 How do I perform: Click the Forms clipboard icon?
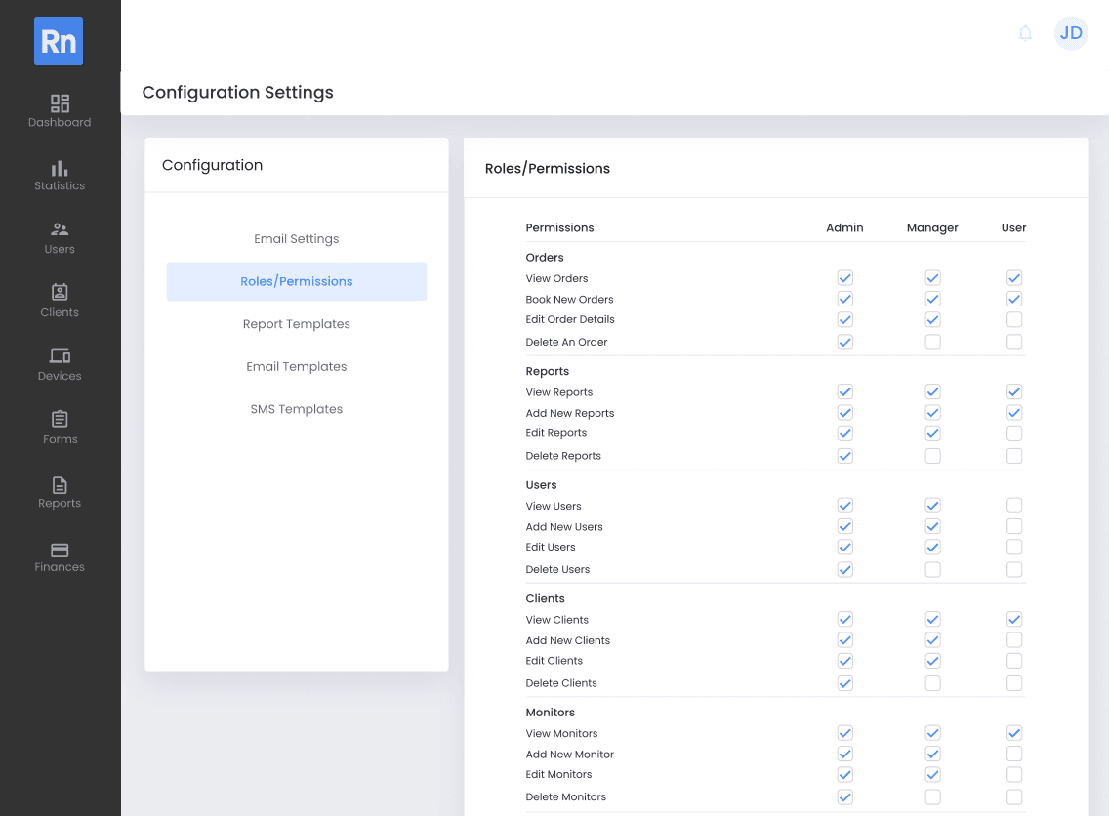tap(60, 420)
